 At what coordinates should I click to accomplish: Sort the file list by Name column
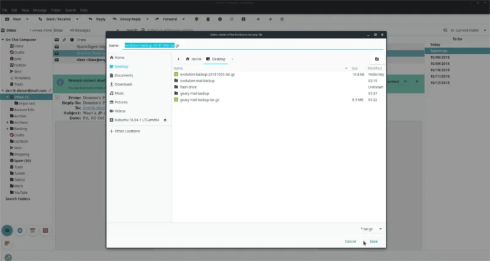tap(260, 68)
